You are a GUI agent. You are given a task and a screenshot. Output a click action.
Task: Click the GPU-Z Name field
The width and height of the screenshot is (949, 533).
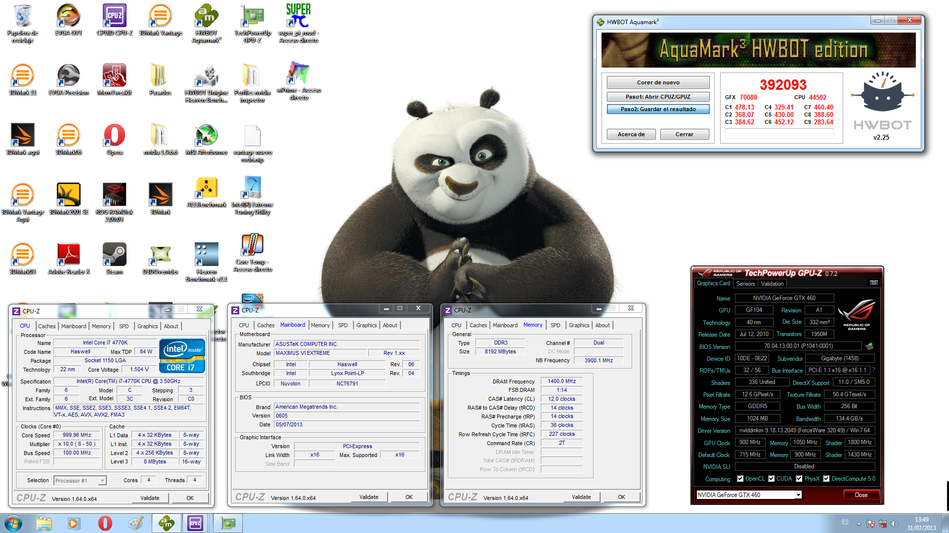[784, 298]
